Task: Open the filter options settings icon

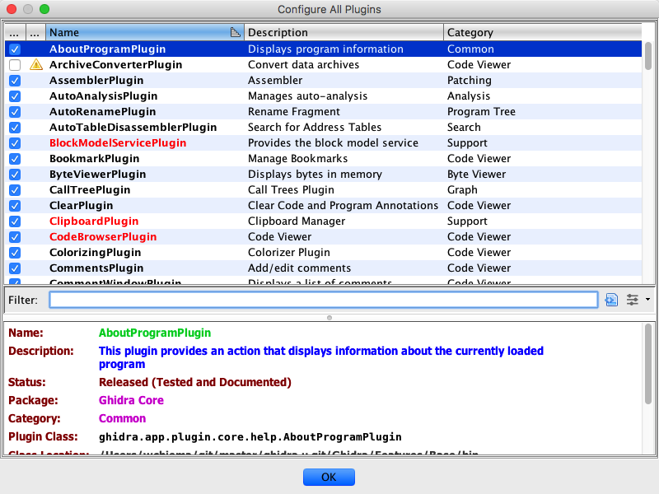Action: [633, 300]
